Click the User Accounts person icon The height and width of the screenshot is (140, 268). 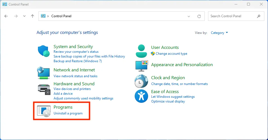[x=141, y=51]
